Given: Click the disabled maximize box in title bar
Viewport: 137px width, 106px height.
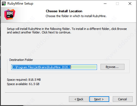Looking at the screenshot, I should click(117, 4).
